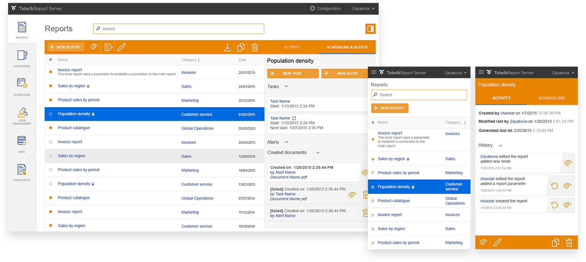Copy report from mobile bottom toolbar

[555, 243]
